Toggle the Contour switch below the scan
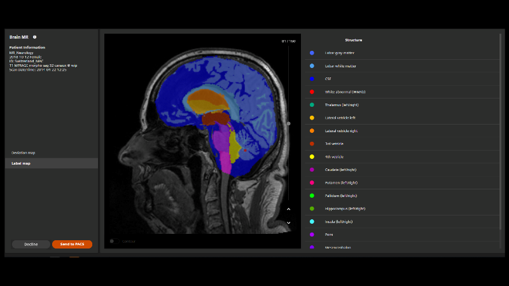 [113, 241]
